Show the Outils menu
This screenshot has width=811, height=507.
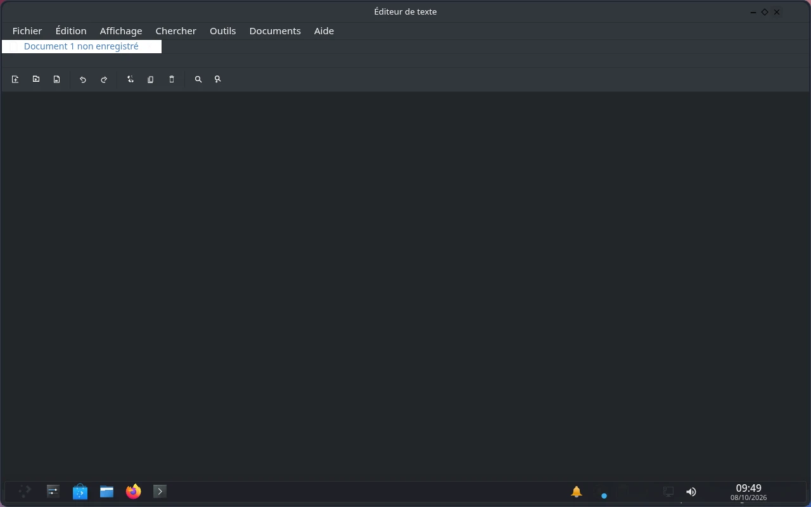tap(223, 30)
